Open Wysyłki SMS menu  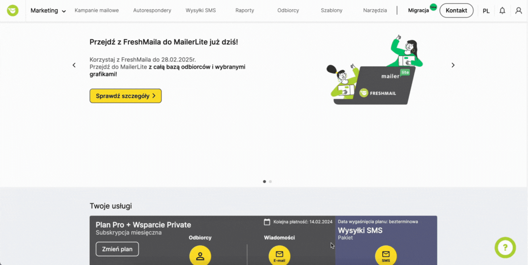(x=201, y=10)
